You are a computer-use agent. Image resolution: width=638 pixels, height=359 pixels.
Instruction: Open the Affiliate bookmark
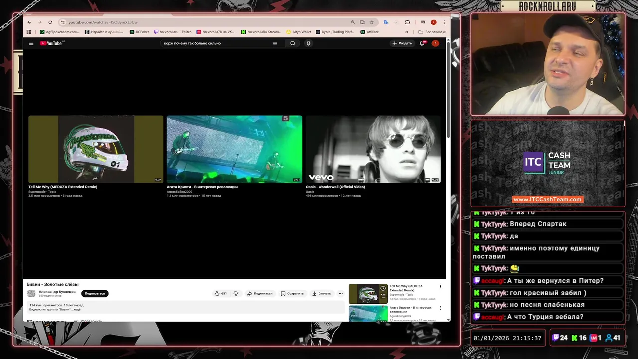(x=369, y=32)
